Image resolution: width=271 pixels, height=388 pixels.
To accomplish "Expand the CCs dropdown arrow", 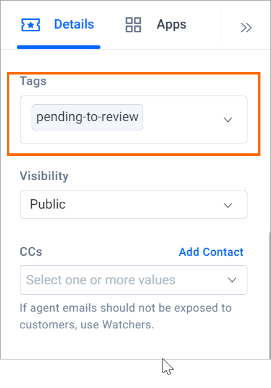I will pos(232,280).
